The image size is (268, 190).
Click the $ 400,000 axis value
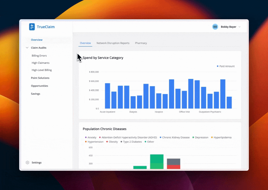click(94, 90)
